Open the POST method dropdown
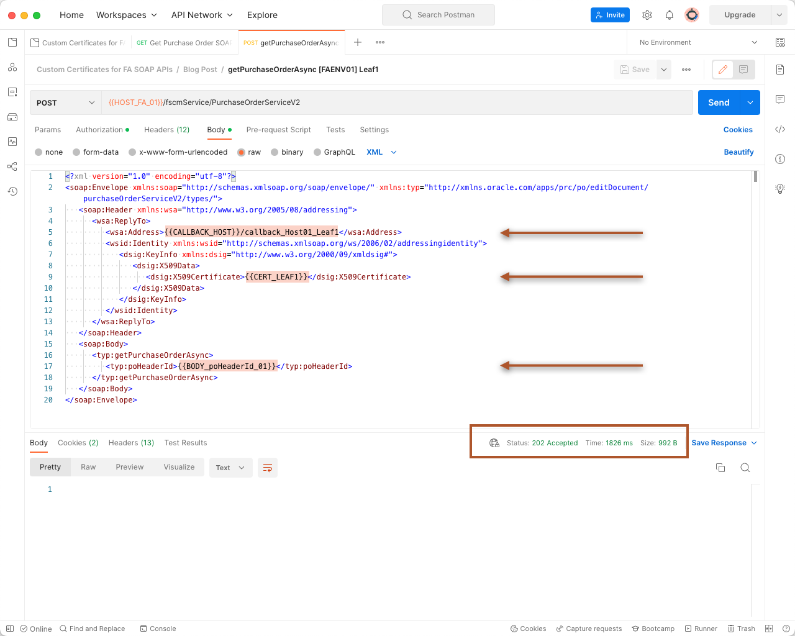 (65, 102)
